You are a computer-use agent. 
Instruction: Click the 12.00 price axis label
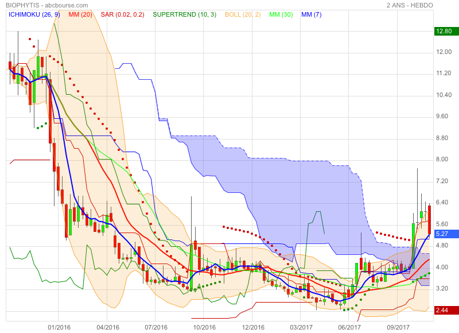(x=444, y=52)
